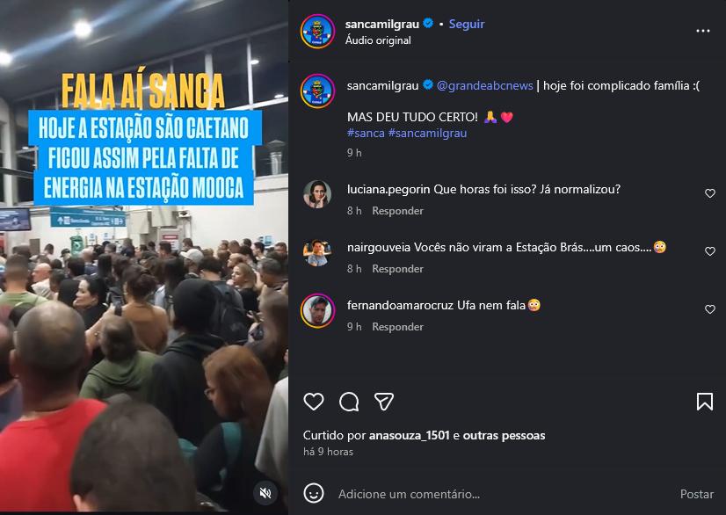The height and width of the screenshot is (515, 726).
Task: Open the @grandeabcnews mention
Action: click(x=485, y=85)
